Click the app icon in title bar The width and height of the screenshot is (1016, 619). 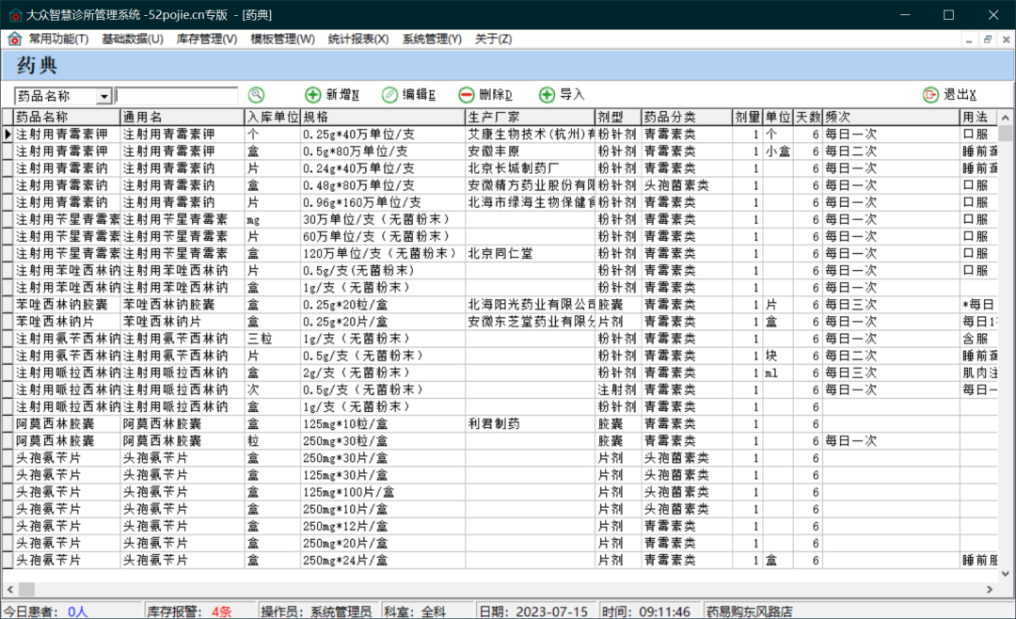point(14,14)
